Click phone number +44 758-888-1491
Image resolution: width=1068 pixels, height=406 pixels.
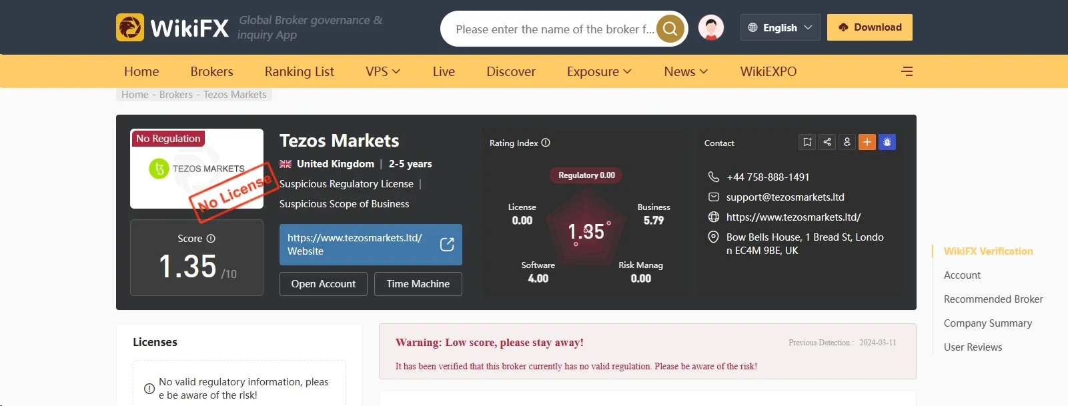click(x=768, y=177)
